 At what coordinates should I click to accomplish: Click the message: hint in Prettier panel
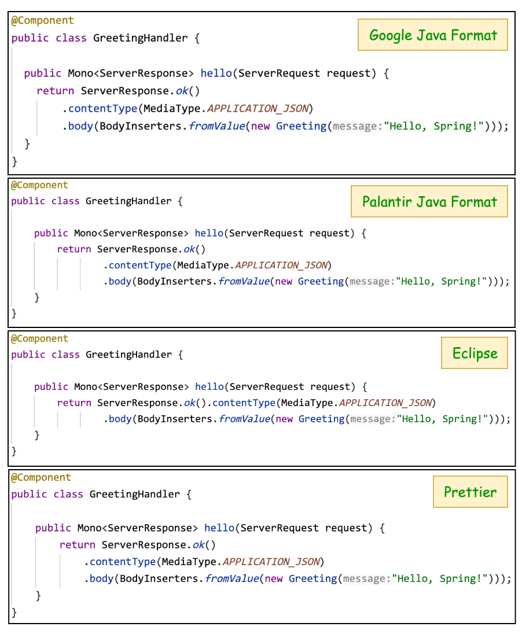pos(367,578)
